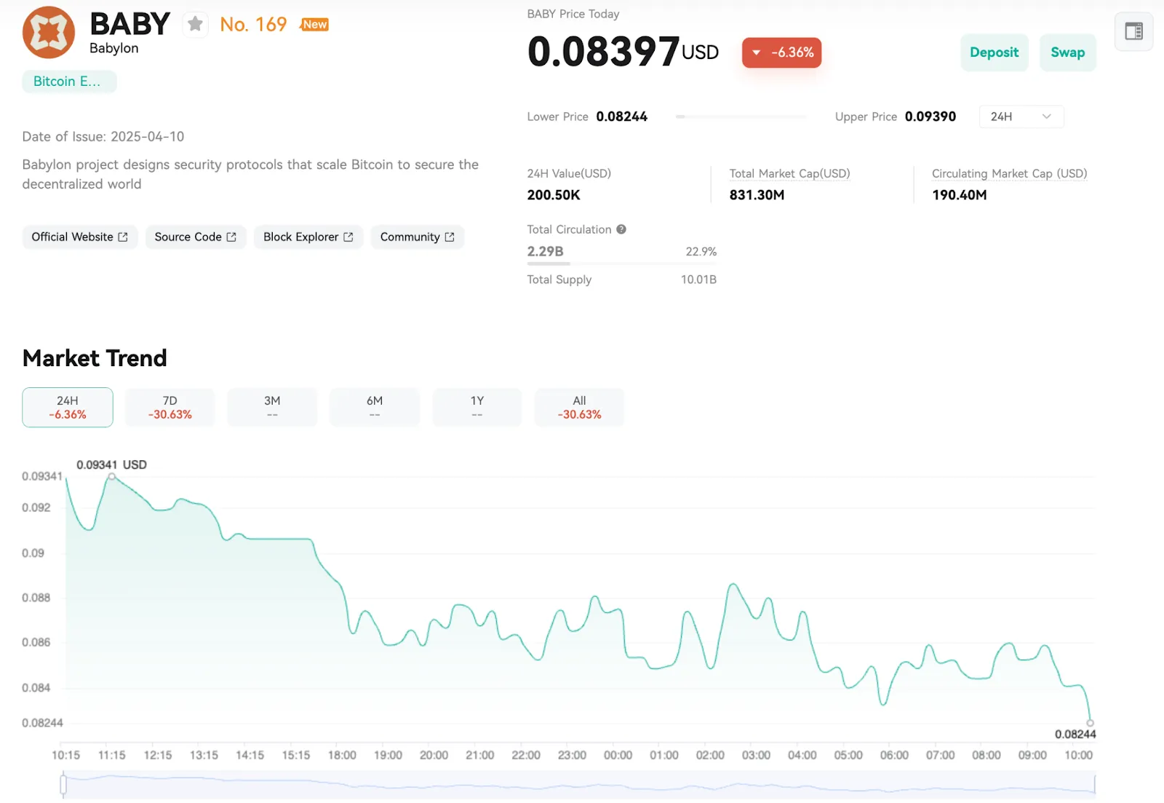
Task: Click the chart range scrubber left handle
Action: [63, 784]
